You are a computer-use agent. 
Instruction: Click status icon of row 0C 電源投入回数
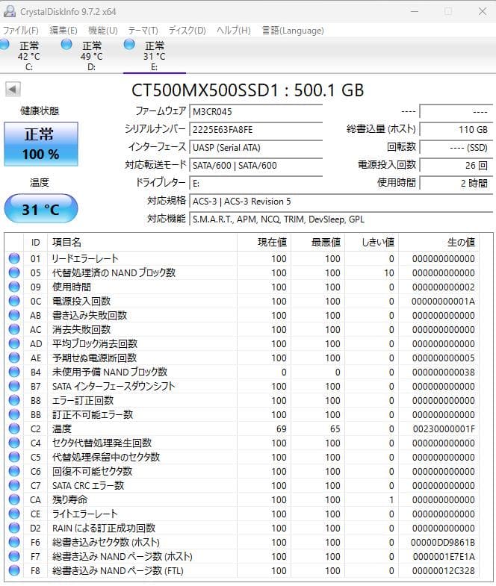(x=14, y=301)
